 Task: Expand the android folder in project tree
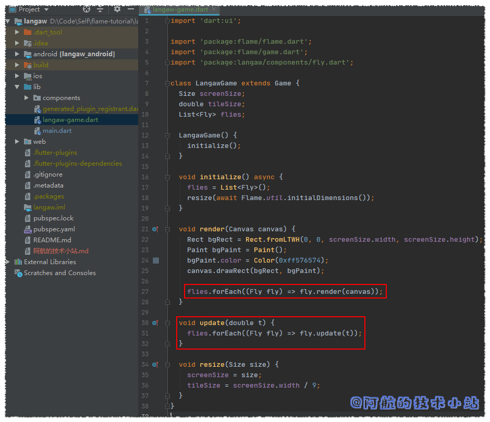(x=17, y=54)
